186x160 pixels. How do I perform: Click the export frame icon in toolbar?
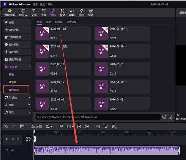coord(114,127)
